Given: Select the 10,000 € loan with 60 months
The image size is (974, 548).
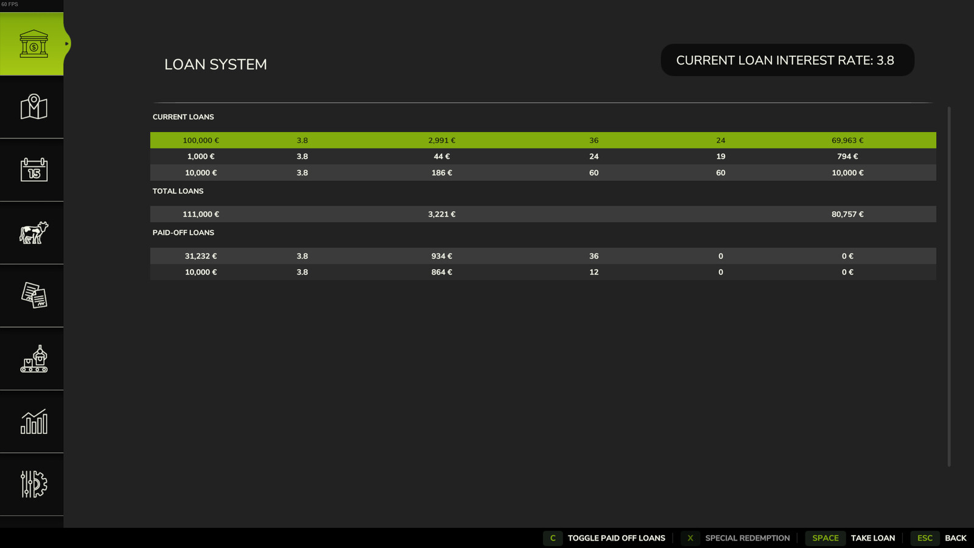Looking at the screenshot, I should tap(542, 173).
